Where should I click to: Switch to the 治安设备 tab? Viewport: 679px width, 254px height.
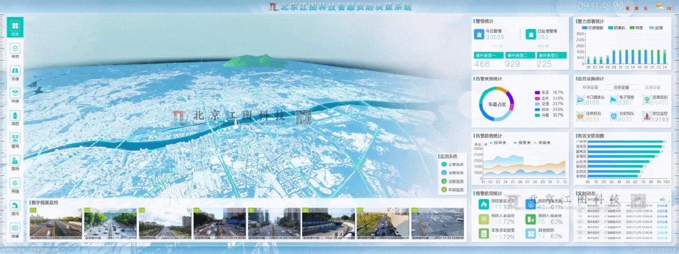pos(621,87)
